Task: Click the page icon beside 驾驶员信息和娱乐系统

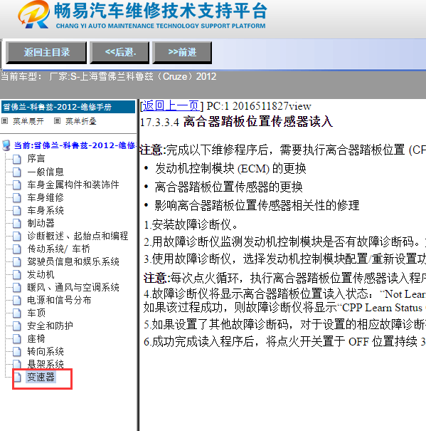Action: [17, 262]
